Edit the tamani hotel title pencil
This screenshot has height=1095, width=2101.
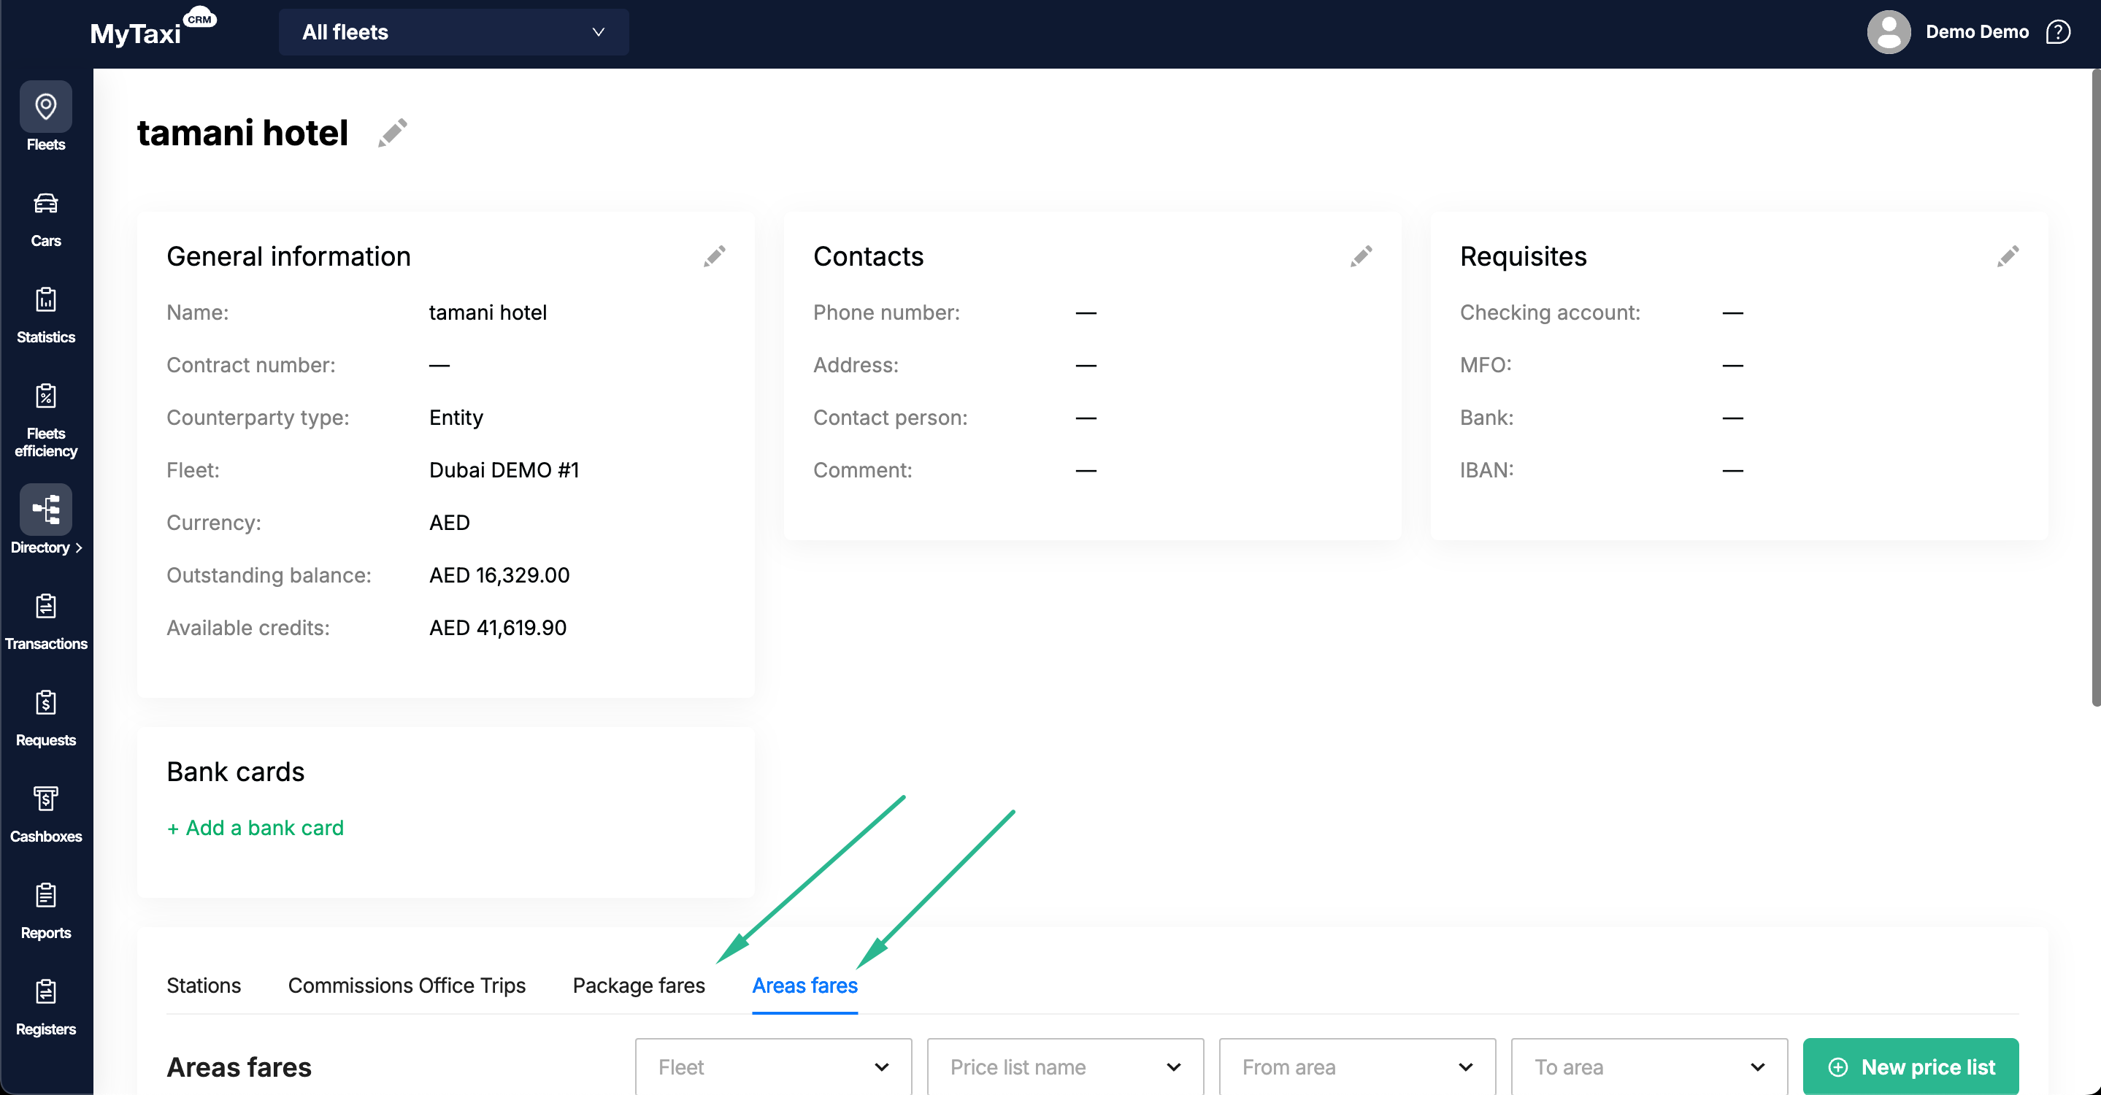click(x=392, y=133)
